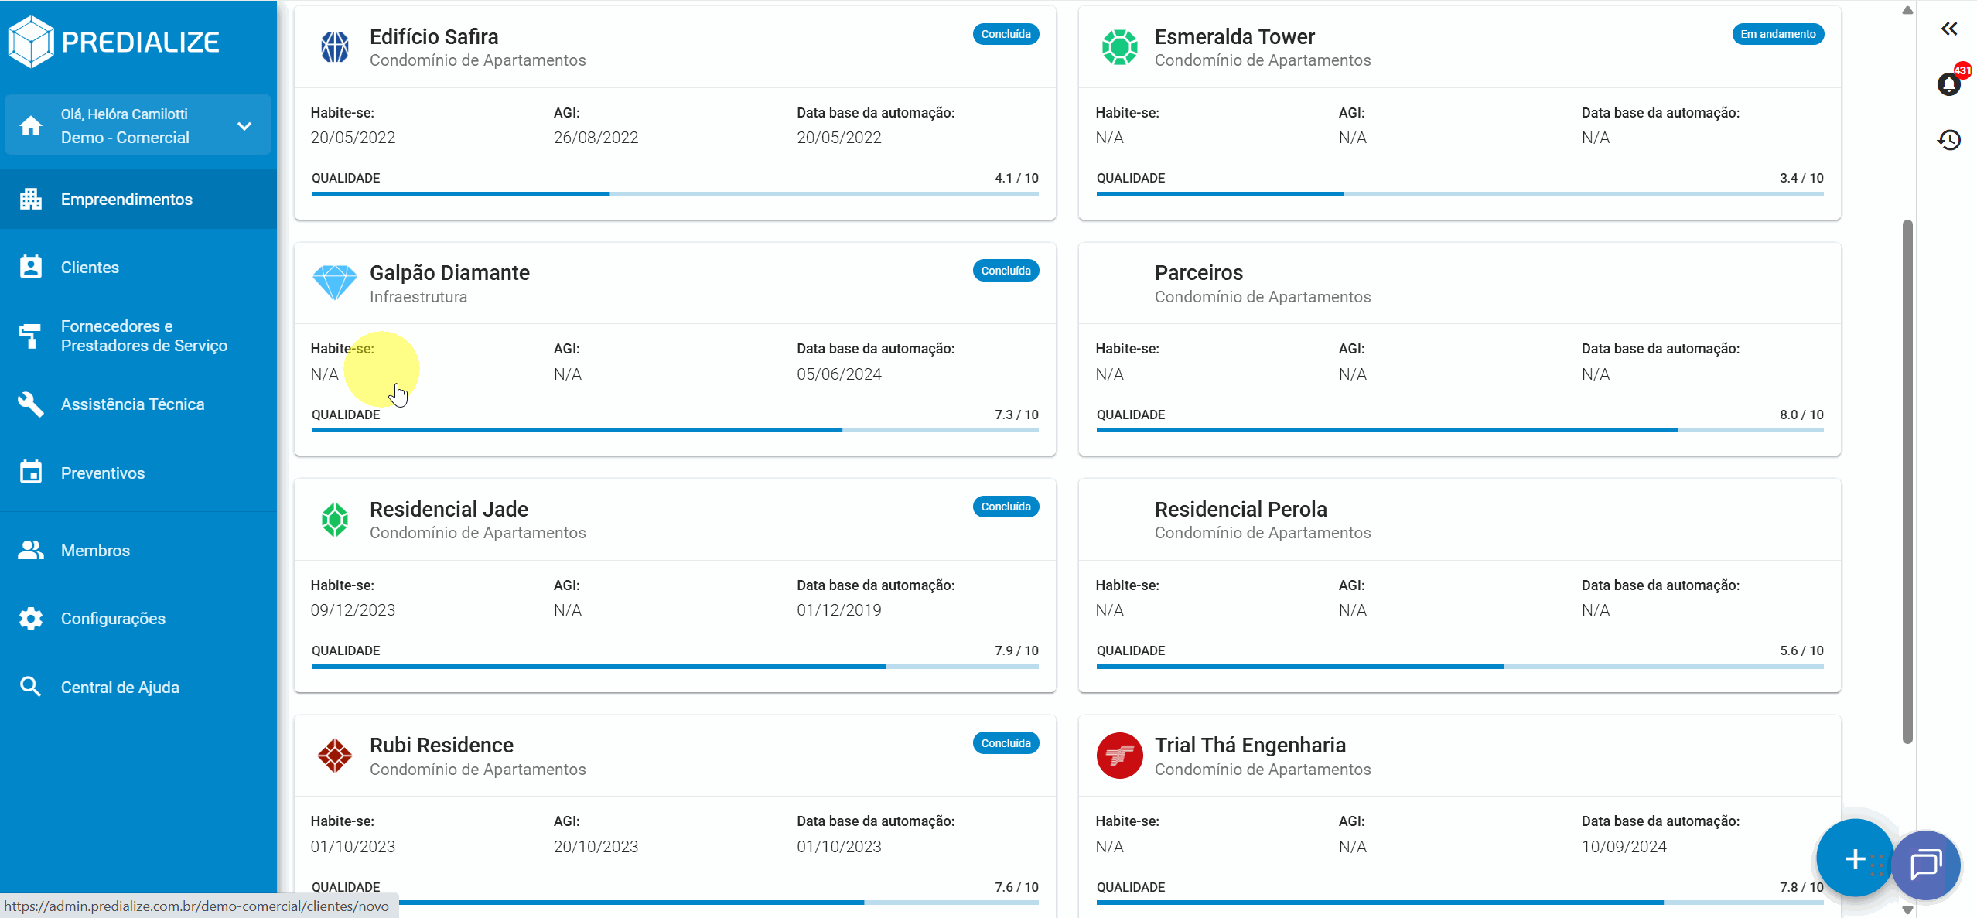Open Assistência Técnica via wrench icon

click(x=30, y=404)
